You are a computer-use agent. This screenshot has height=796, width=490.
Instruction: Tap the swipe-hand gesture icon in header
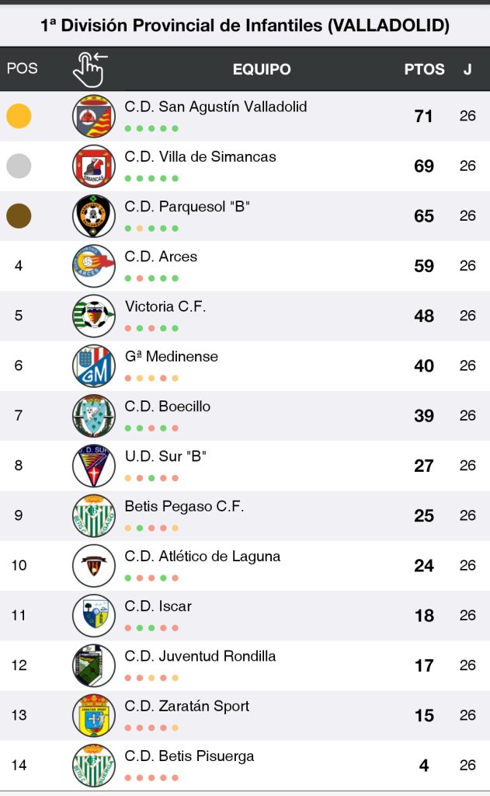pos(90,69)
